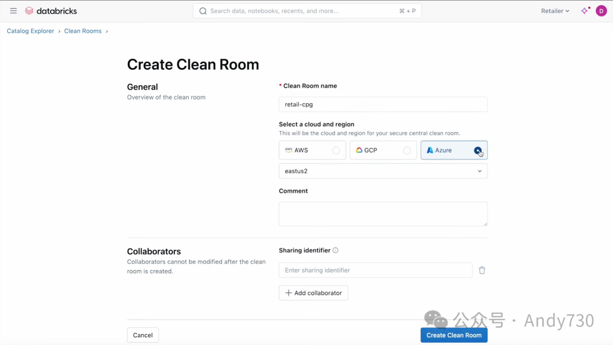Screen dimensions: 613x345
Task: Click the 'General' section heading
Action: coord(142,87)
